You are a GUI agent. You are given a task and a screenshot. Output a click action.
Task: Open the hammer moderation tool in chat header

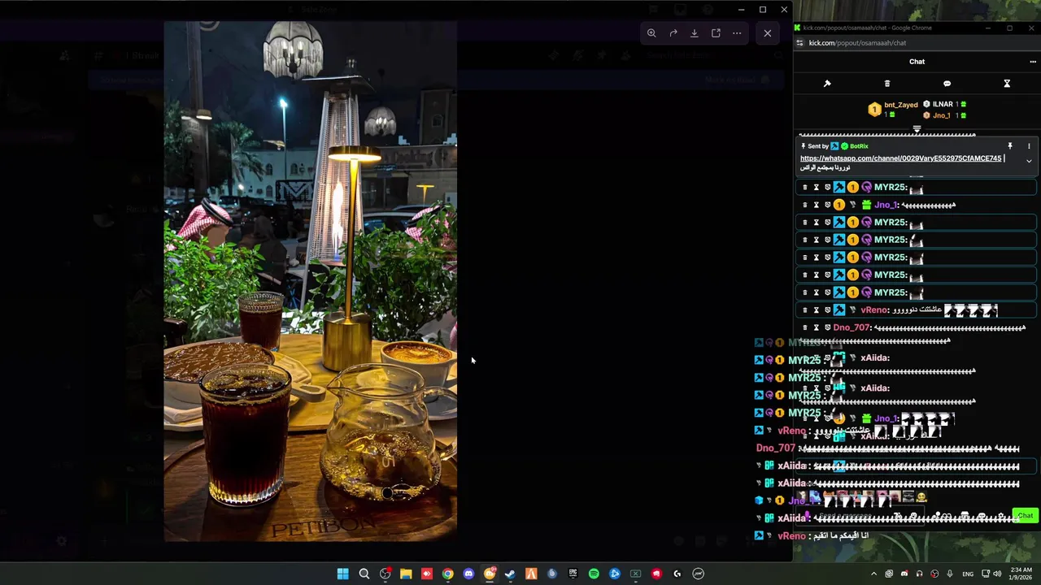pos(827,84)
